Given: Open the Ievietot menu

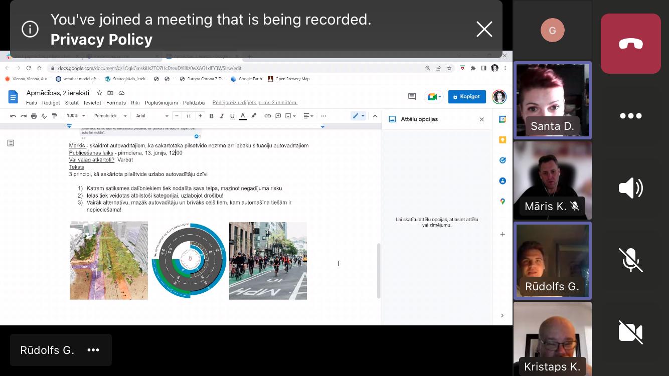Looking at the screenshot, I should (x=93, y=103).
